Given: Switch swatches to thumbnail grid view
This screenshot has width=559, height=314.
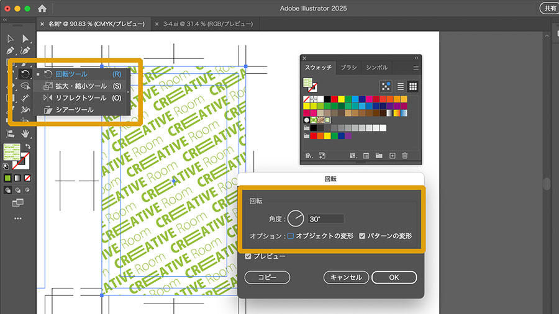Looking at the screenshot, I should tap(413, 86).
